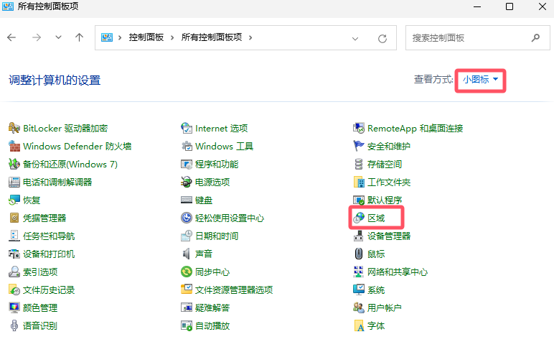Open the 同步中心 green icon

coord(186,272)
